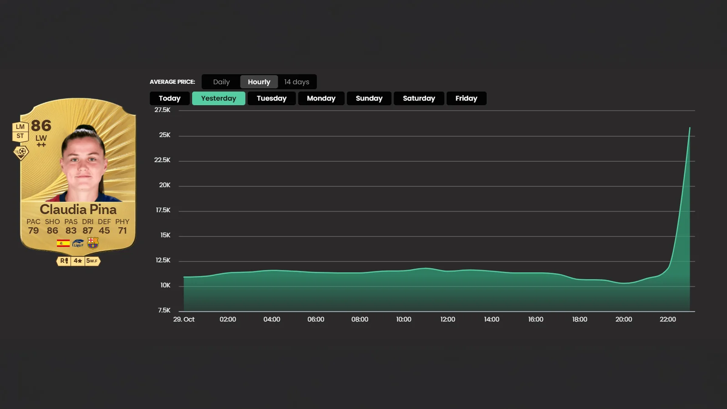The height and width of the screenshot is (409, 727).
Task: Click the 5 W.F weak foot badge
Action: tap(92, 261)
